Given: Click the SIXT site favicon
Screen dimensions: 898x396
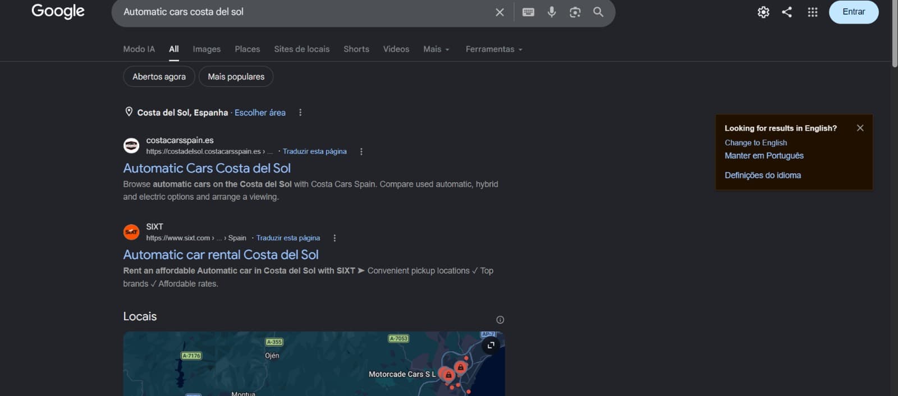Looking at the screenshot, I should pos(131,232).
